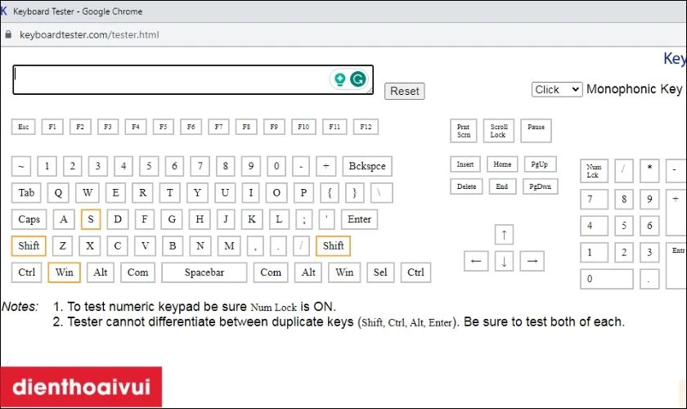Click the Esc key
This screenshot has height=409, width=687.
[23, 127]
